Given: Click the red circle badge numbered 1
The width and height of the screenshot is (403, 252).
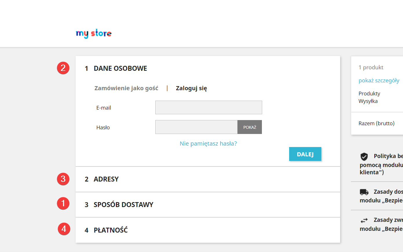Looking at the screenshot, I should (x=63, y=203).
